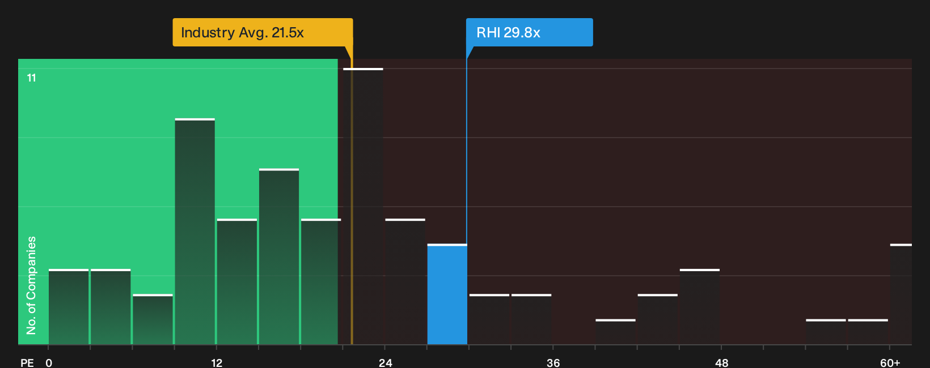930x368 pixels.
Task: Select the highlighted blue RHI histogram bar
Action: [x=447, y=294]
